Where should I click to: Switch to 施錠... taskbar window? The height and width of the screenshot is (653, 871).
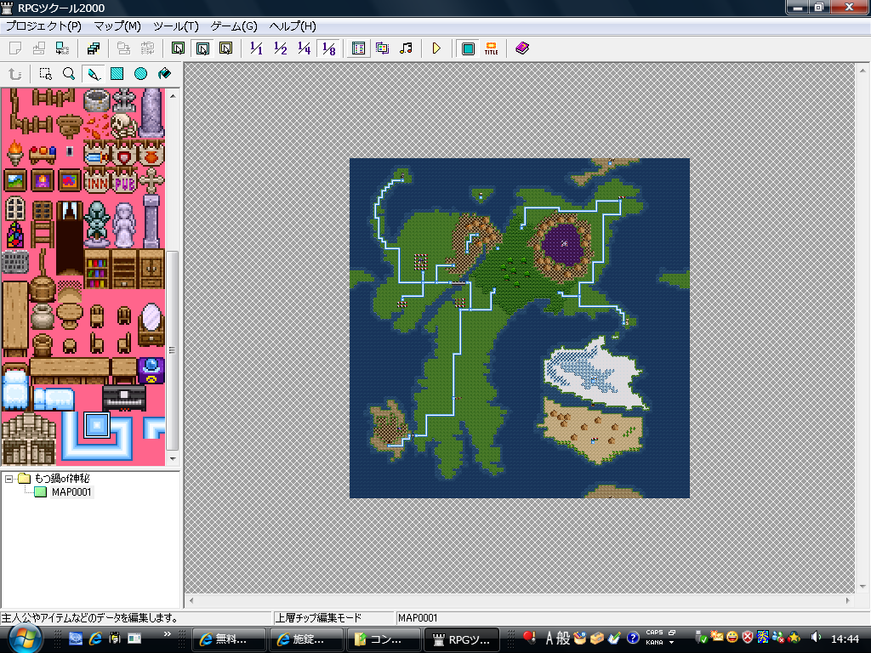coord(306,639)
